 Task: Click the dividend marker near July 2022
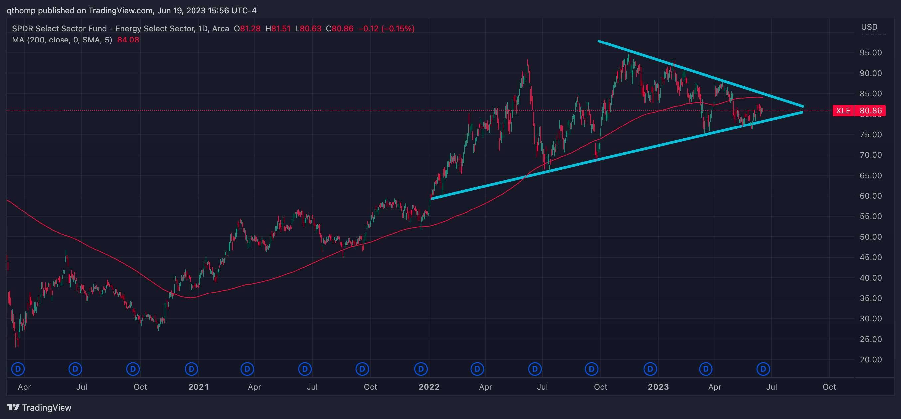535,369
